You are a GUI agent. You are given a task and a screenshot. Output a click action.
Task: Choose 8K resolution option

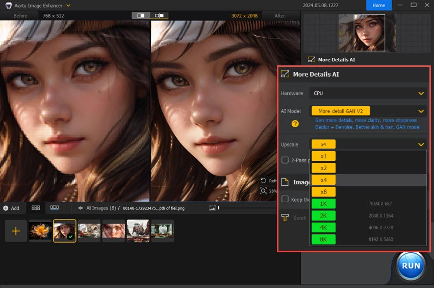[x=323, y=239]
